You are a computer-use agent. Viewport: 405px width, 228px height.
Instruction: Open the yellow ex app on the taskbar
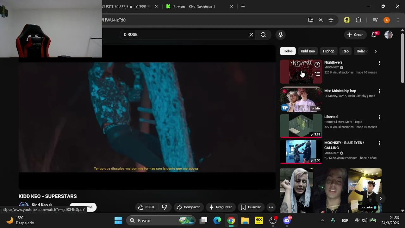[259, 220]
